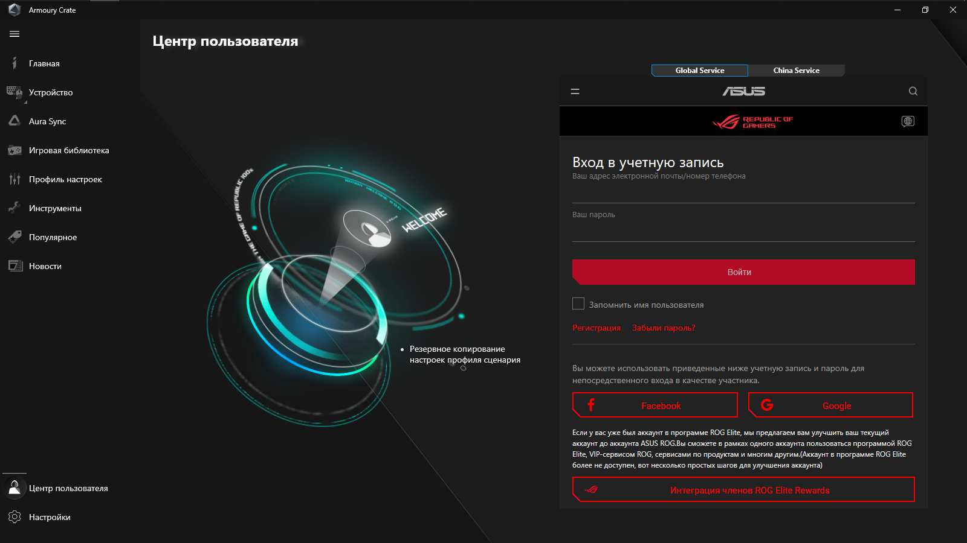Screen dimensions: 967x543
Task: Click the Новости news icon
Action: [x=15, y=265]
